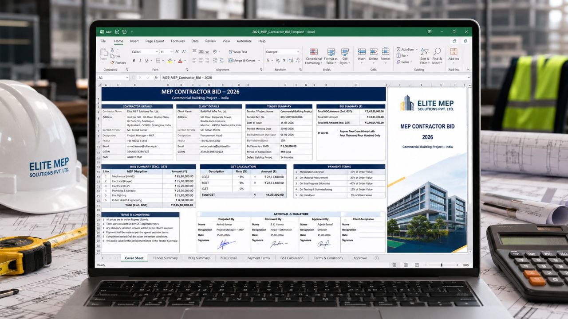Align text left in the Alignment group

point(194,60)
